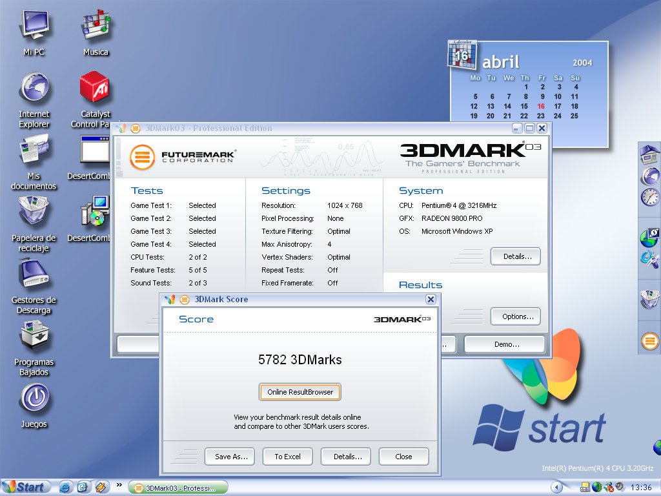Viewport: 661px width, 496px height.
Task: Open the Mi PC desktop icon
Action: pyautogui.click(x=34, y=26)
